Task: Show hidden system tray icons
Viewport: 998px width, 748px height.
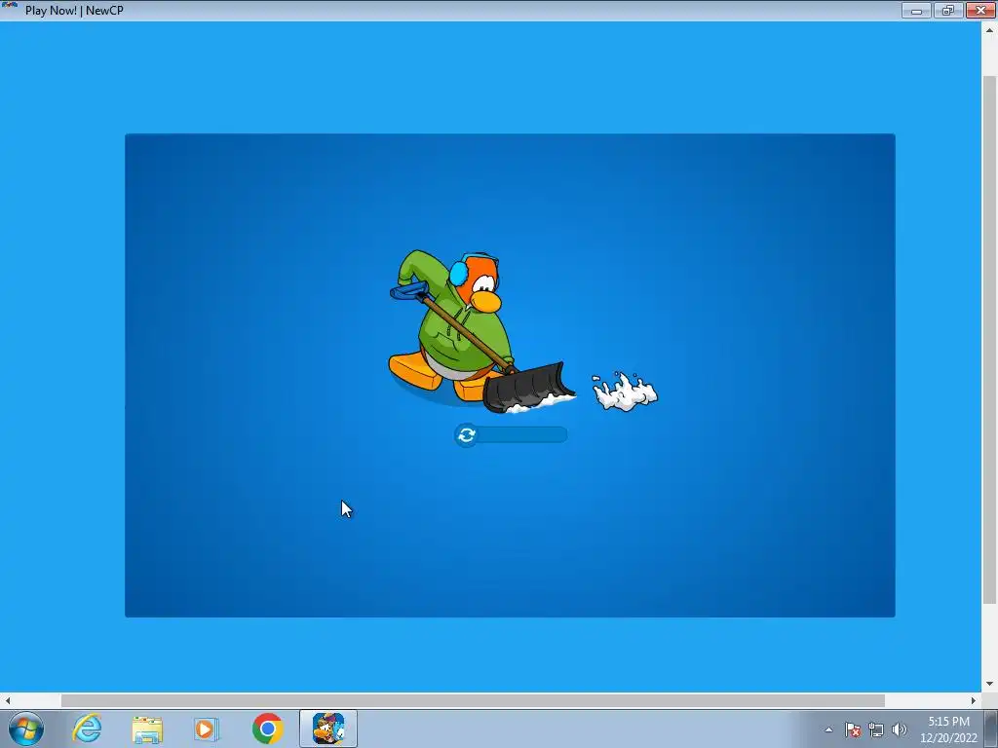Action: pos(828,729)
